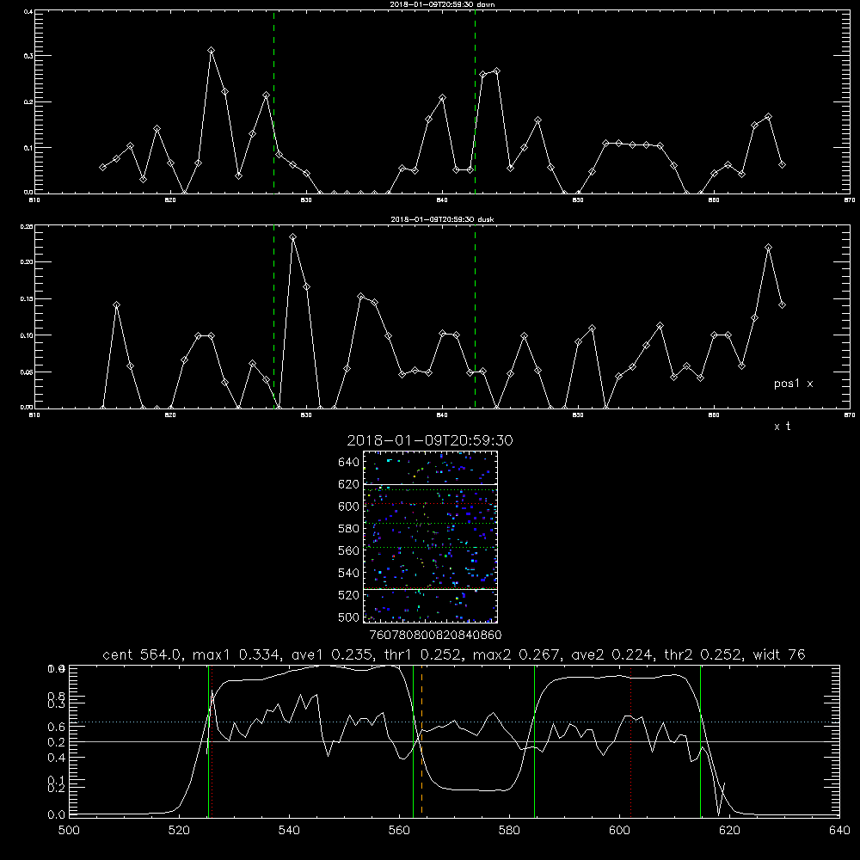Viewport: 860px width, 860px height.
Task: Click the 520 y-axis label of image panel
Action: pyautogui.click(x=349, y=595)
